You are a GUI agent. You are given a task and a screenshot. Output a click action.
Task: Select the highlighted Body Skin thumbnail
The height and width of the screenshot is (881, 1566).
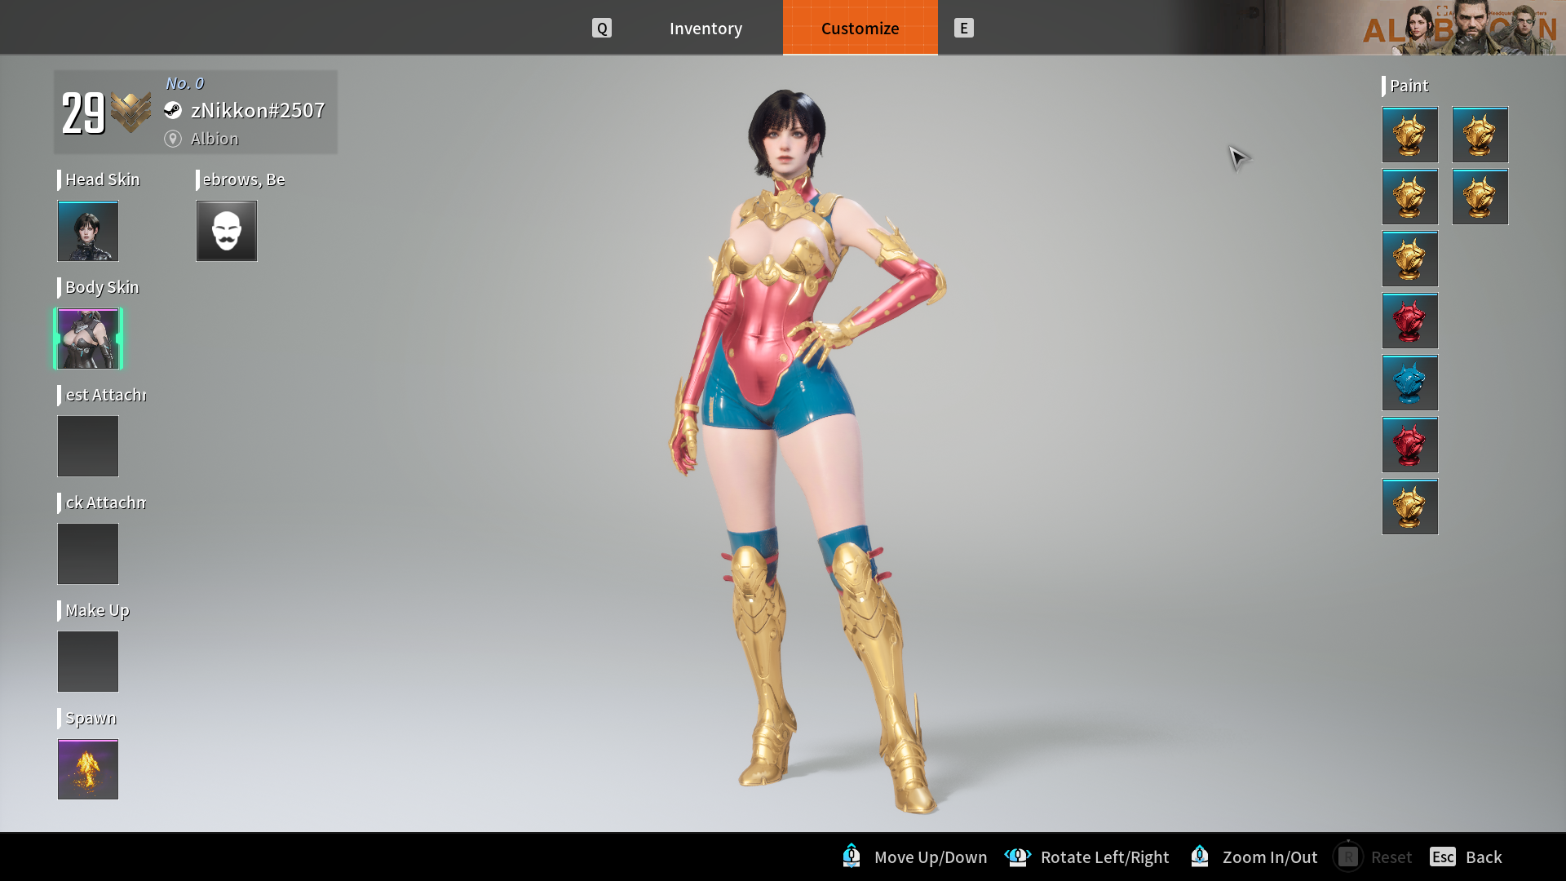pyautogui.click(x=88, y=339)
